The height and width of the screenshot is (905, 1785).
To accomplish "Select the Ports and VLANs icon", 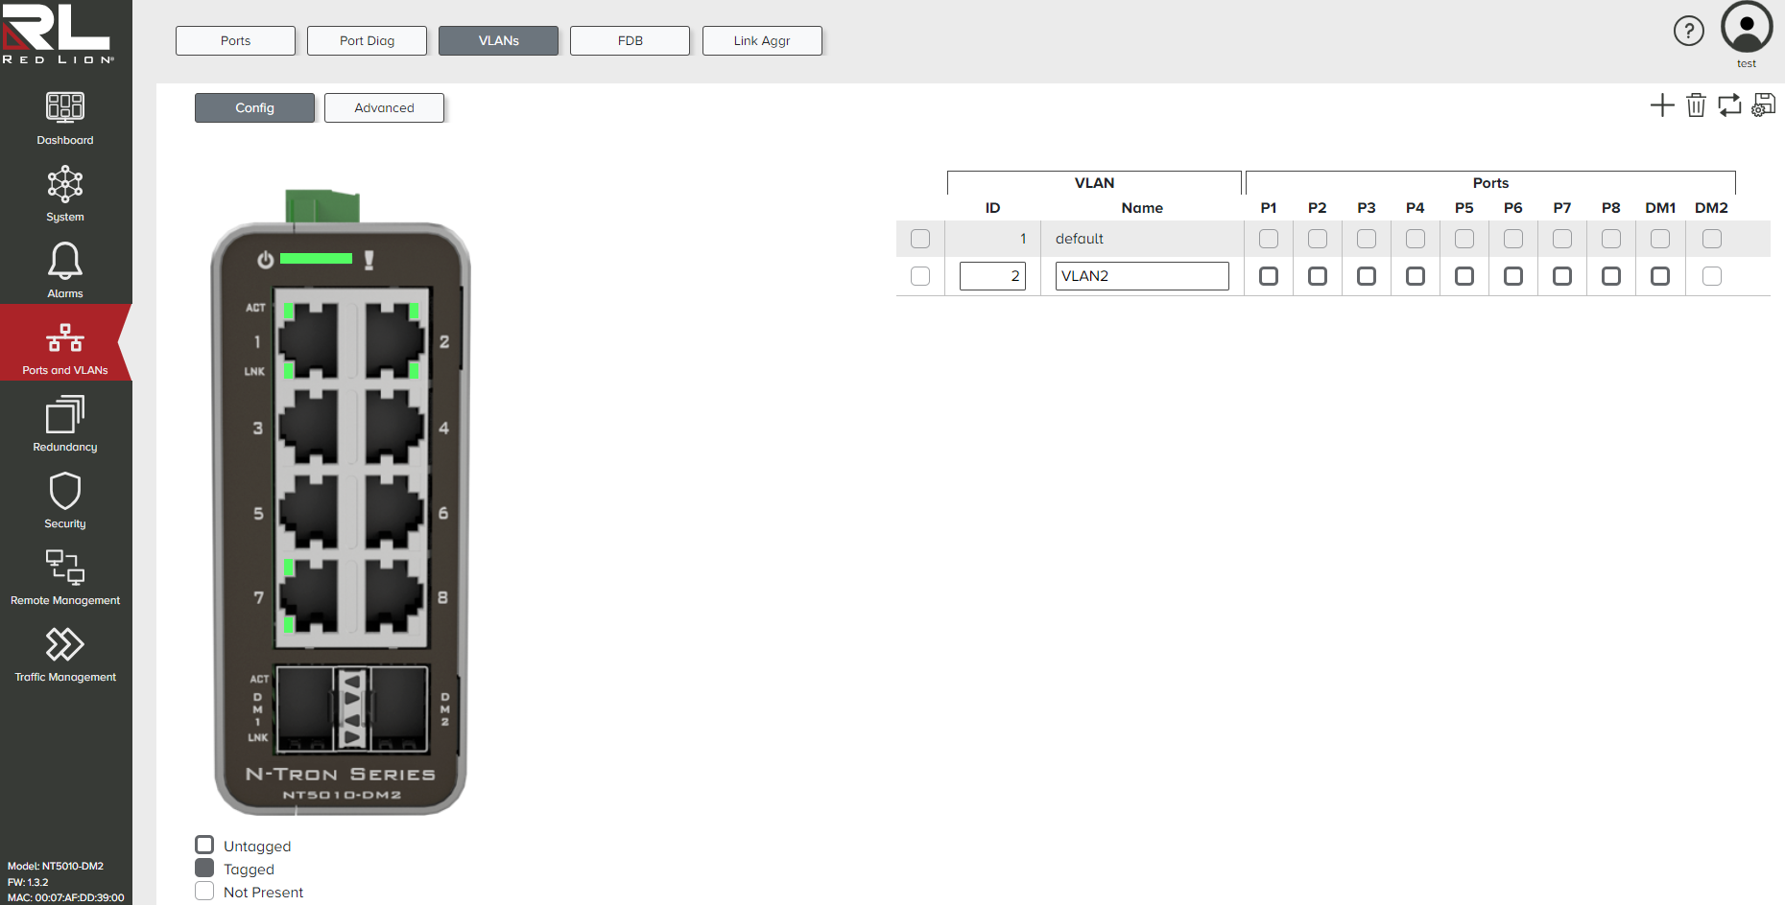I will [65, 337].
